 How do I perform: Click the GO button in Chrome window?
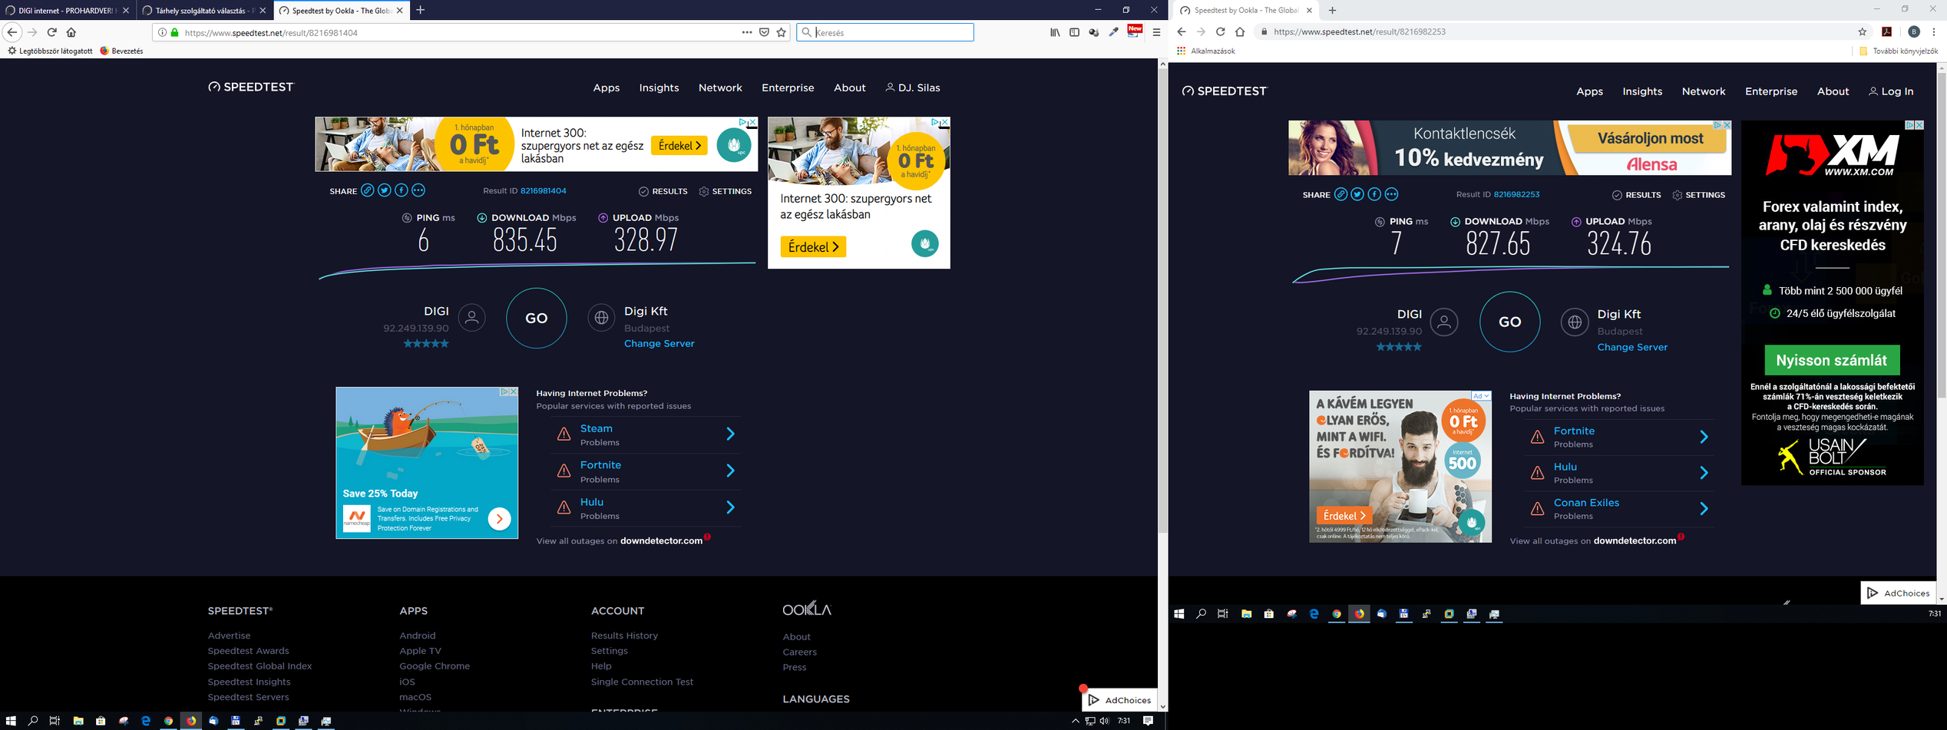click(x=1509, y=322)
